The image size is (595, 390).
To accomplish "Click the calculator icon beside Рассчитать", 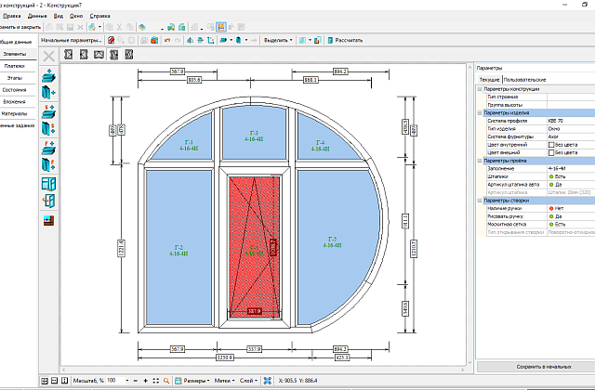I will click(330, 40).
